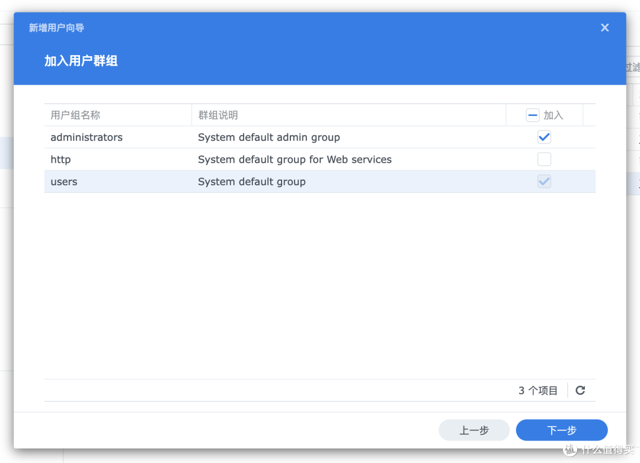Viewport: 640px width, 463px height.
Task: Select the users group name
Action: point(63,182)
